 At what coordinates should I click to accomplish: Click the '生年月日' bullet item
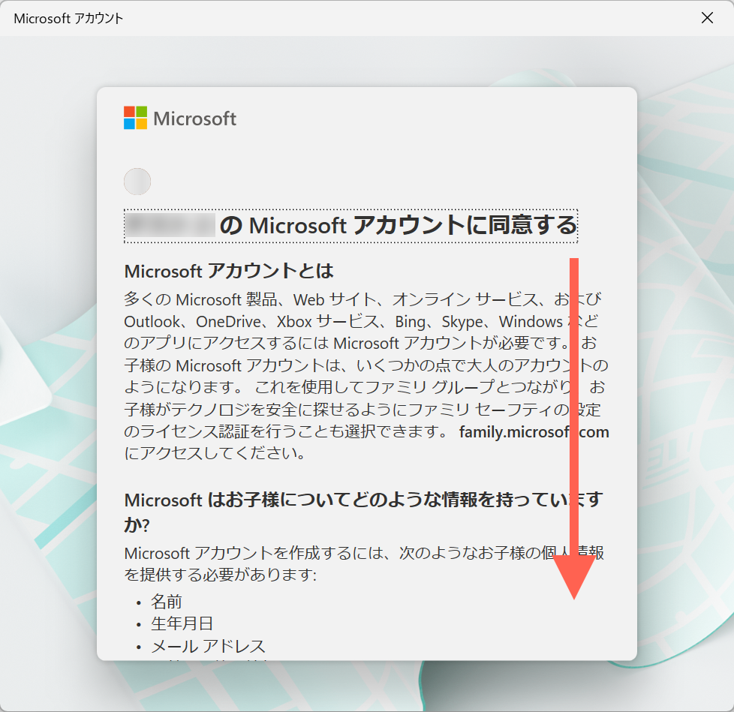182,623
